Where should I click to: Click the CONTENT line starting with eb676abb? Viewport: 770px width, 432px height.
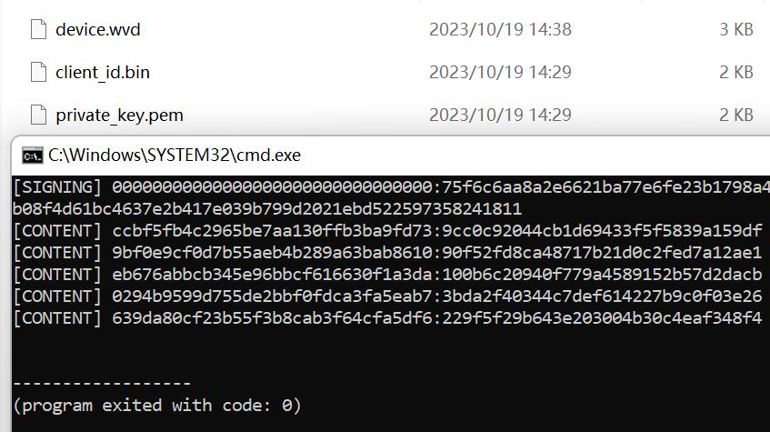387,275
